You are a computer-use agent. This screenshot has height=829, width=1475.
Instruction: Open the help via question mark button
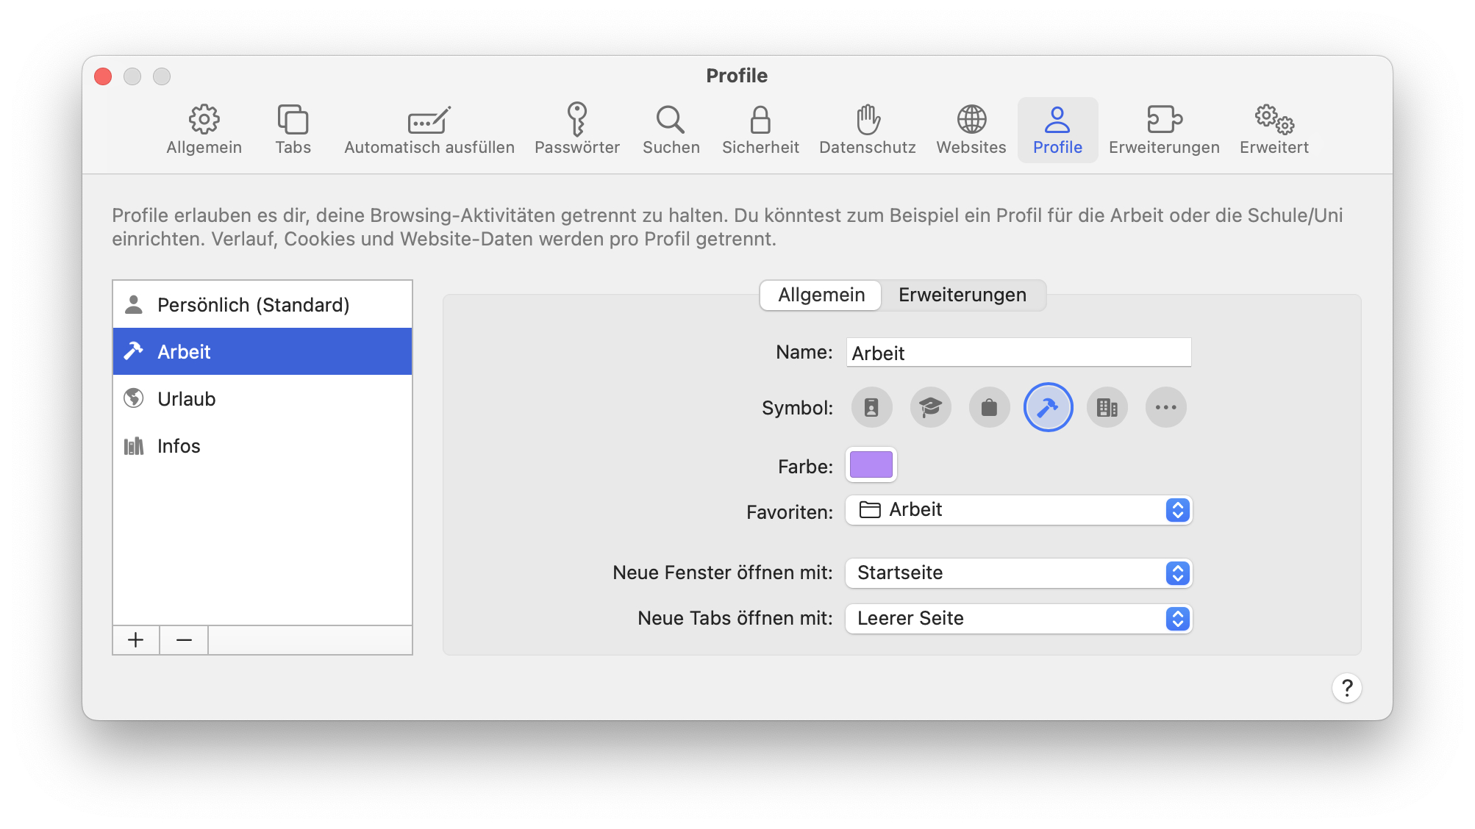click(1346, 688)
